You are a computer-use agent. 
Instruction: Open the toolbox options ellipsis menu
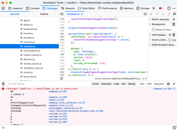tap(174, 8)
